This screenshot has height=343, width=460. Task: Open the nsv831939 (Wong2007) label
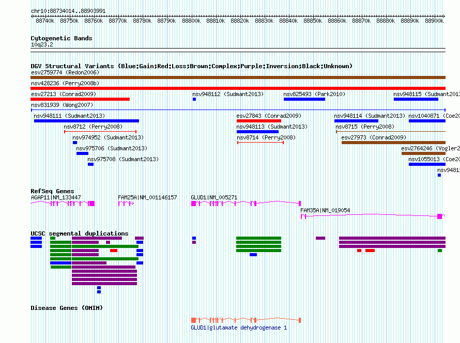(62, 105)
